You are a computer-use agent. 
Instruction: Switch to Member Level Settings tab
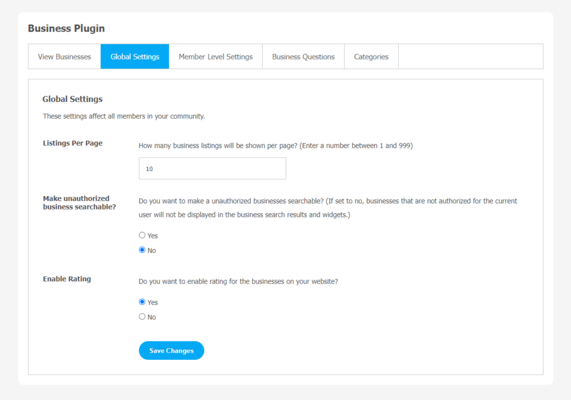point(216,57)
